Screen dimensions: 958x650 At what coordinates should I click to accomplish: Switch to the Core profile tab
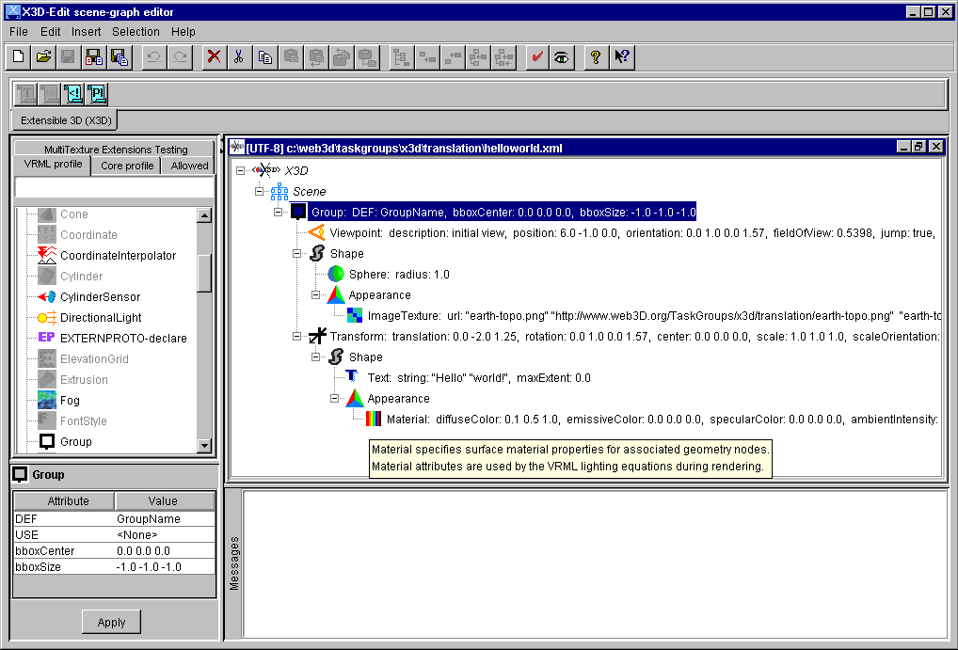pos(127,166)
